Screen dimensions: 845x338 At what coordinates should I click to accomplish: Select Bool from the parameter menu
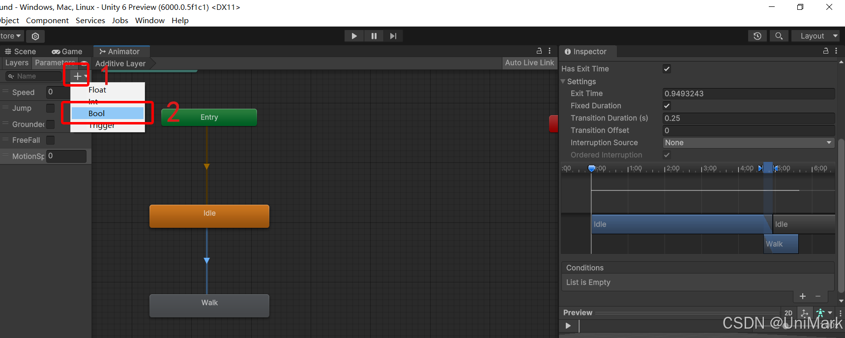(x=108, y=114)
